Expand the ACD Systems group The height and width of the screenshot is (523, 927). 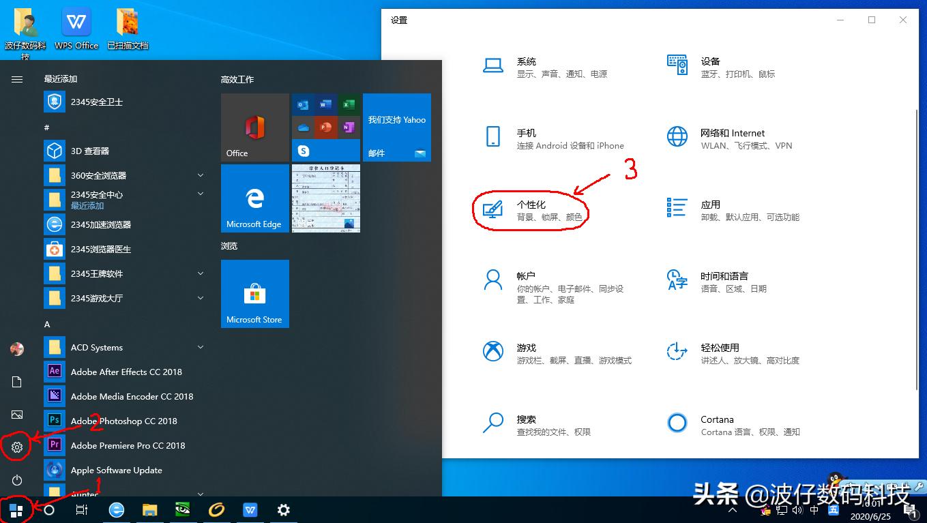point(201,347)
